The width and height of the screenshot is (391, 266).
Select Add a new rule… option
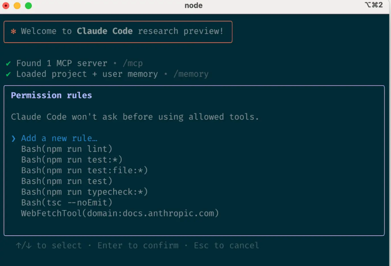pos(59,138)
